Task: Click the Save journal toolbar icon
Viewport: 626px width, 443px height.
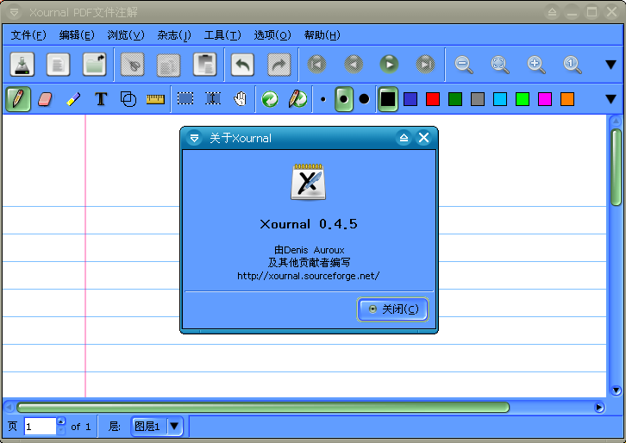Action: (22, 65)
